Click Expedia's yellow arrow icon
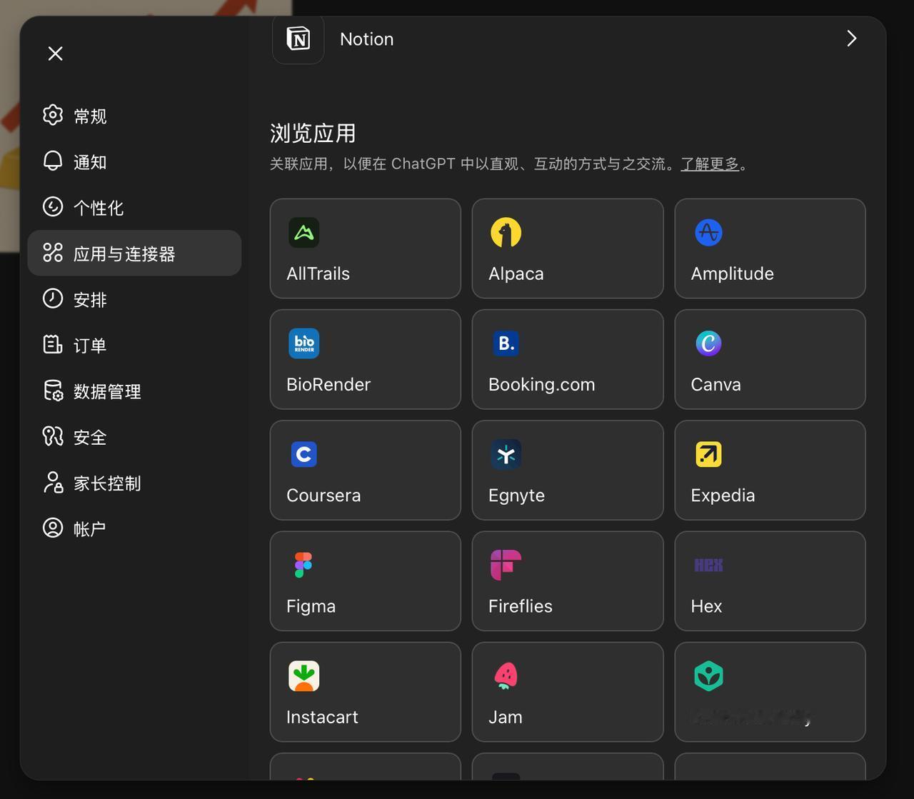The image size is (914, 799). [708, 454]
